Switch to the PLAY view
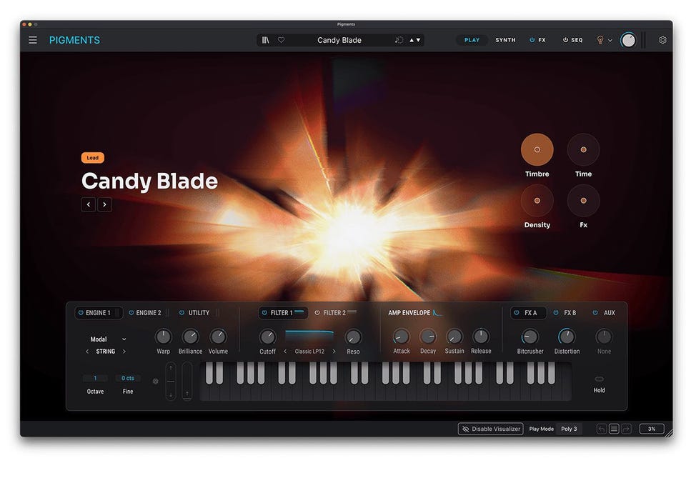 (472, 40)
